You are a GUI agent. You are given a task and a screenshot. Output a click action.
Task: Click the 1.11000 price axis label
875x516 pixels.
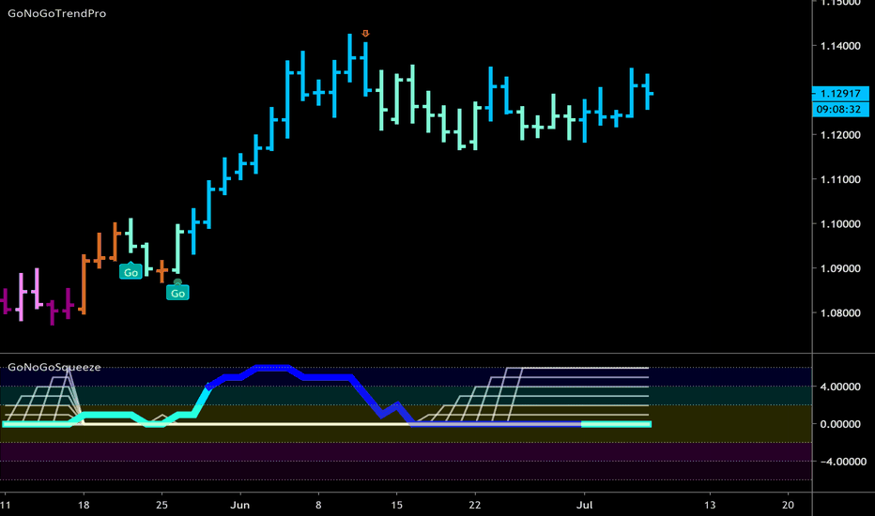click(840, 179)
